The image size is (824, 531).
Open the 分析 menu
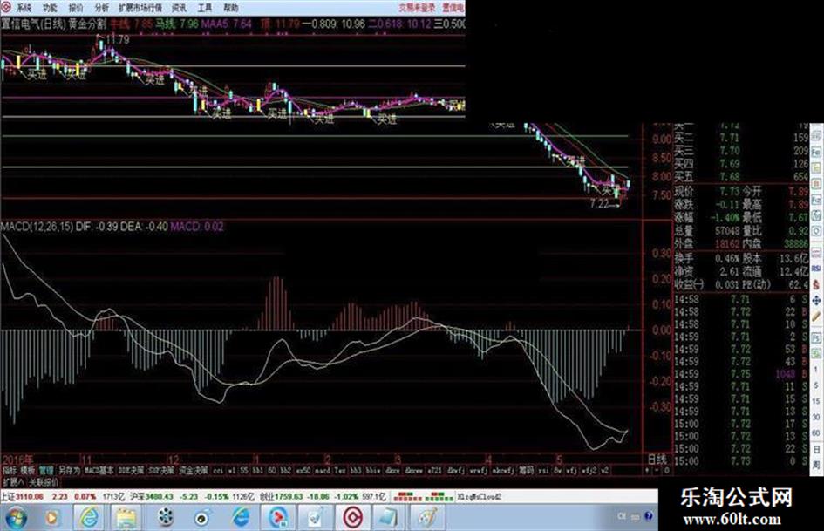point(101,8)
